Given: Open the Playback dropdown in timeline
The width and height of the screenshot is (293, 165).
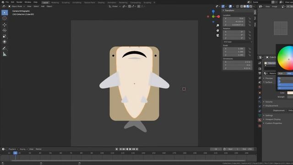Looking at the screenshot, I should click(13, 149).
